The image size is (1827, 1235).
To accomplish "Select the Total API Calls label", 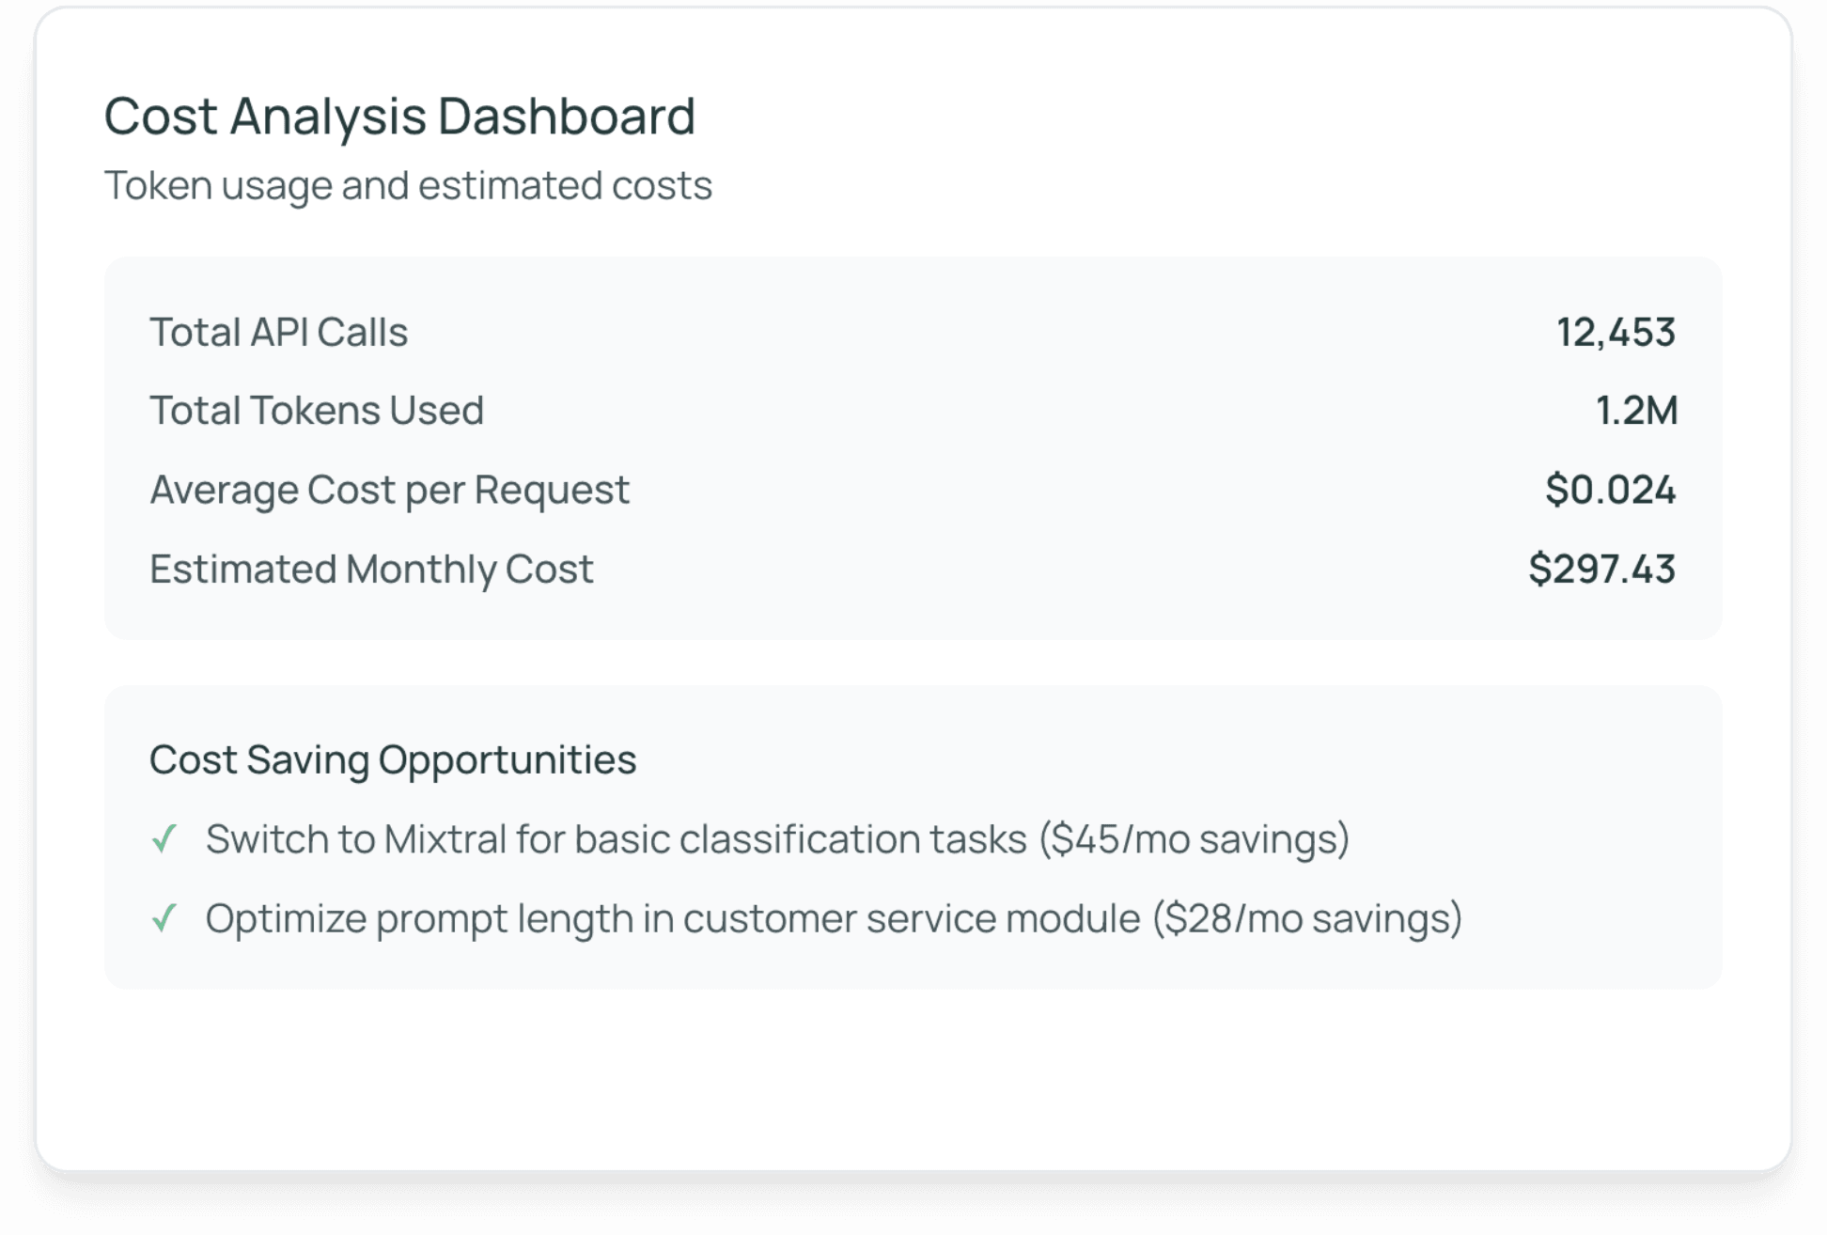I will click(x=278, y=333).
